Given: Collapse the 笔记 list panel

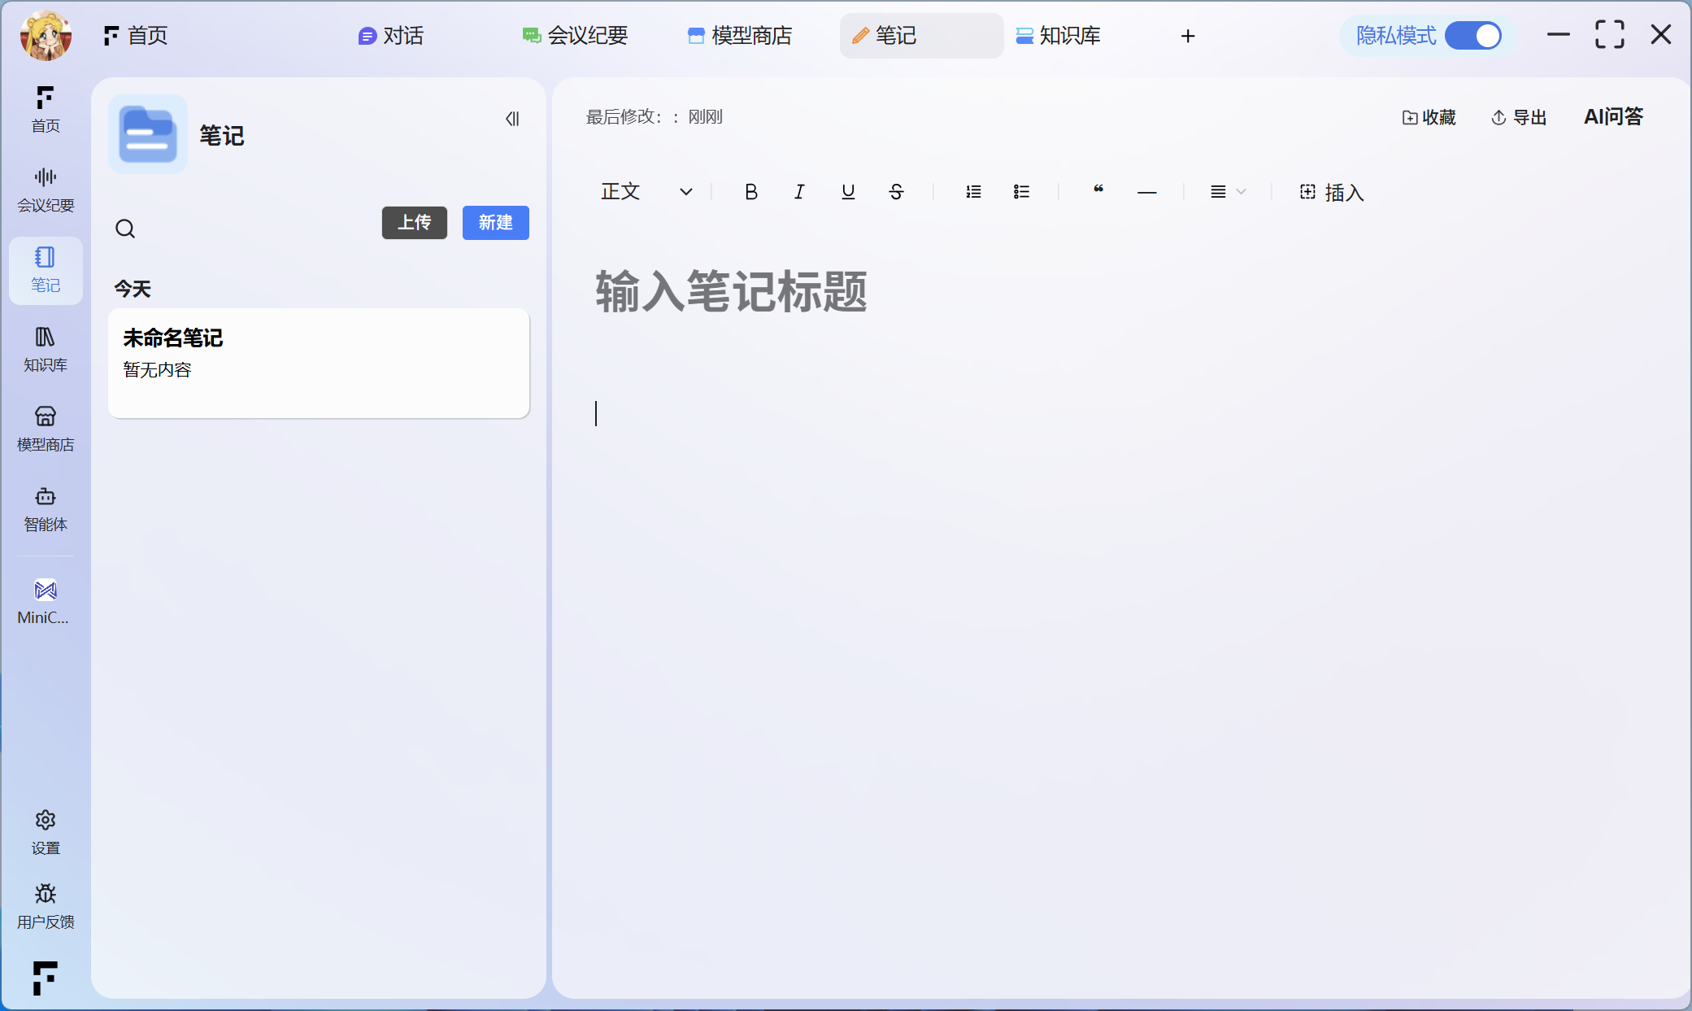Looking at the screenshot, I should coord(512,119).
